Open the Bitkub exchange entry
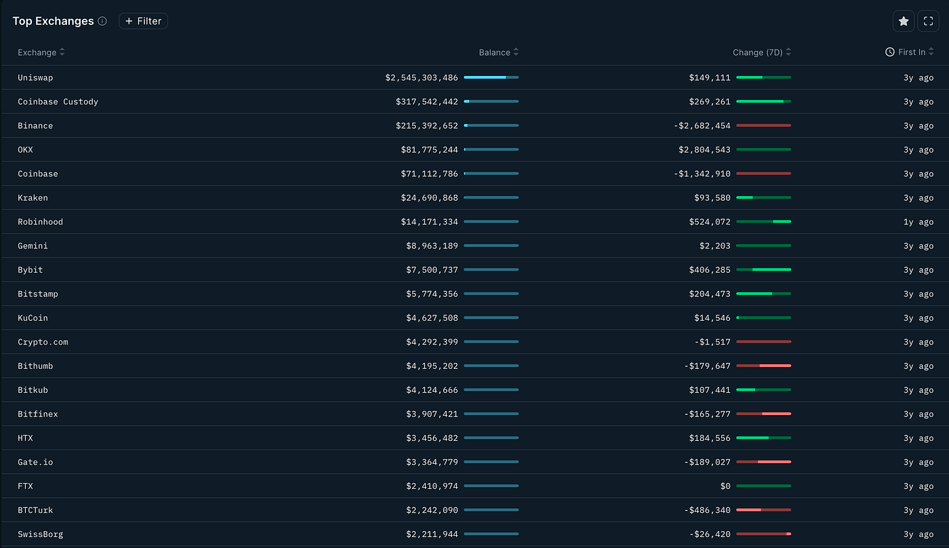Viewport: 949px width, 548px height. 33,390
